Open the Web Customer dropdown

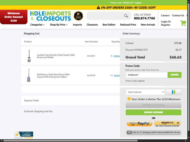point(145,92)
